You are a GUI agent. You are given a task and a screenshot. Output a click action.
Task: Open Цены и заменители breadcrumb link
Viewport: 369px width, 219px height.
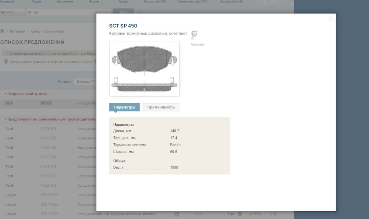click(x=48, y=31)
